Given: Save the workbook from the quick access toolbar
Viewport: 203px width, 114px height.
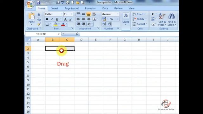Looking at the screenshot, I should pos(38,3).
